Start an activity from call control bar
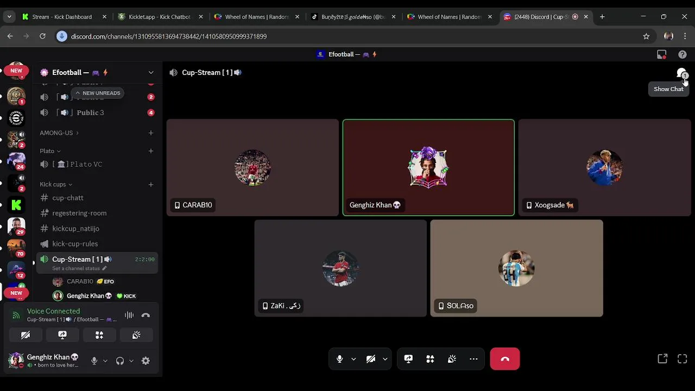Viewport: 695px width, 391px height. 430,359
